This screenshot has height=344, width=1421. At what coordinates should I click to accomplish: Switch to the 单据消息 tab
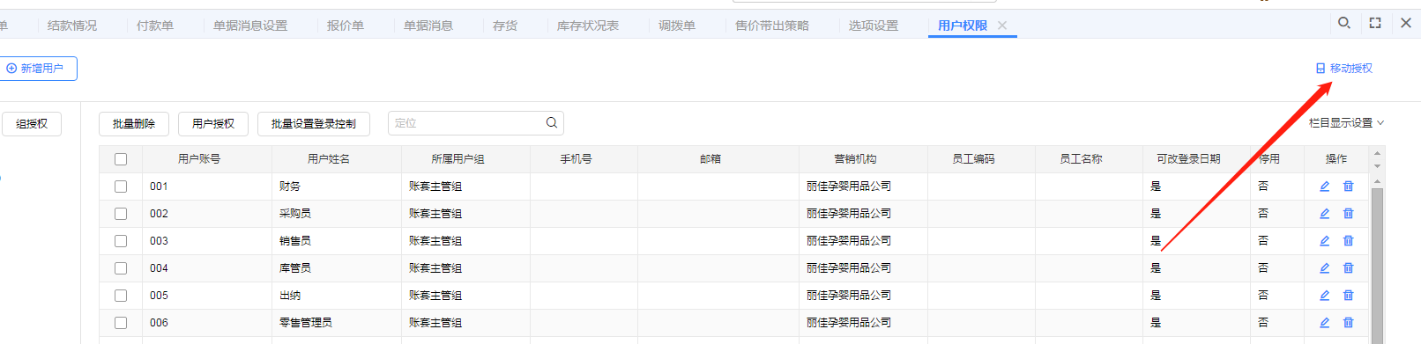tap(428, 26)
